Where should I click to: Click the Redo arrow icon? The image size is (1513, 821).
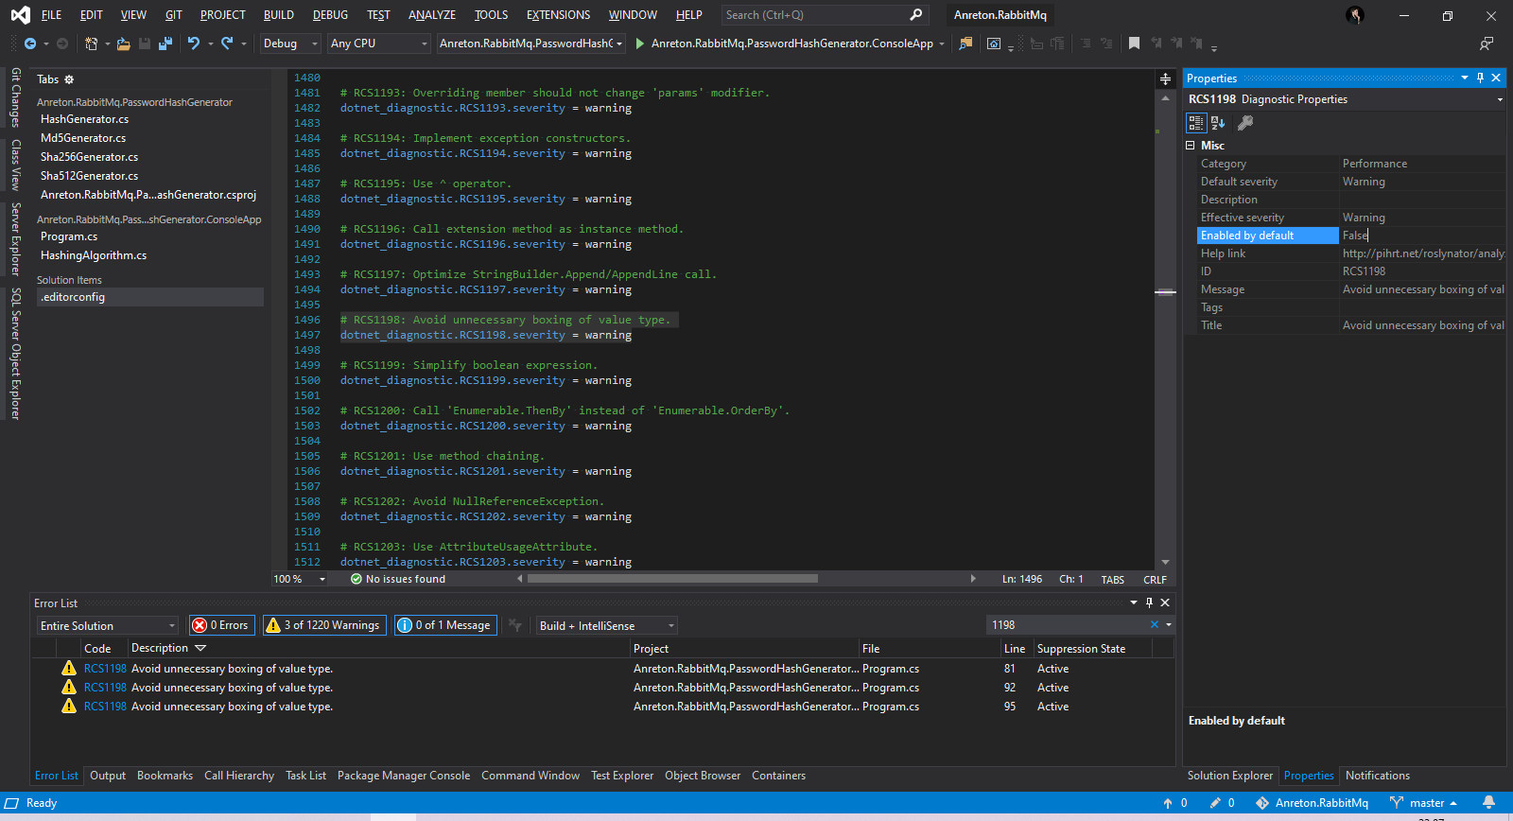pos(227,44)
